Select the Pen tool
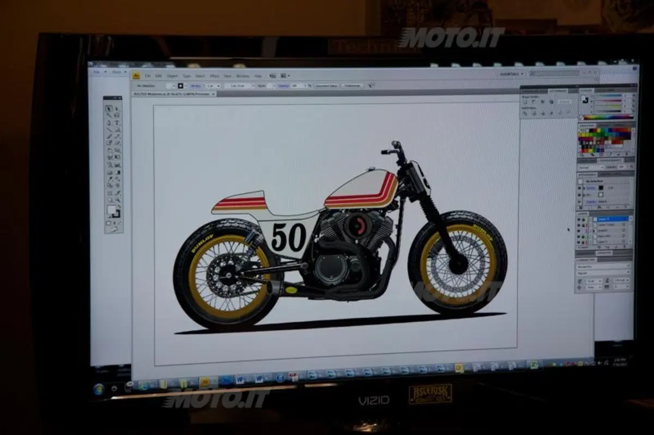 (x=109, y=122)
